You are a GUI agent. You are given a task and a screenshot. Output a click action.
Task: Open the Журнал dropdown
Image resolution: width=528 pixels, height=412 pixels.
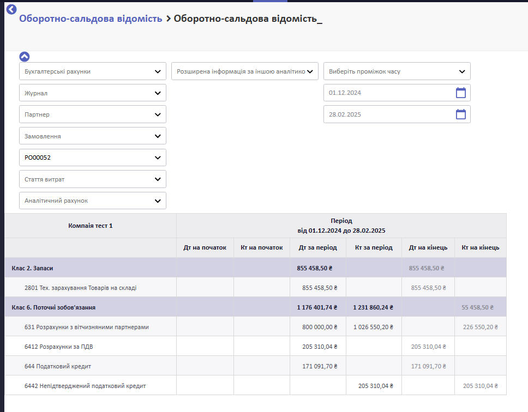pos(93,93)
